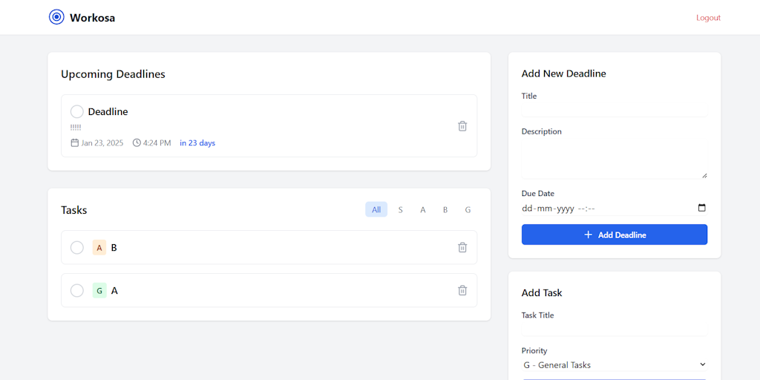The image size is (760, 380).
Task: Mark task A as complete
Action: click(x=76, y=291)
